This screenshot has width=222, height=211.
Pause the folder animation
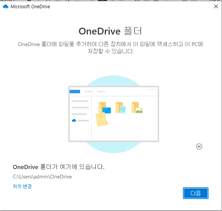(x=199, y=147)
